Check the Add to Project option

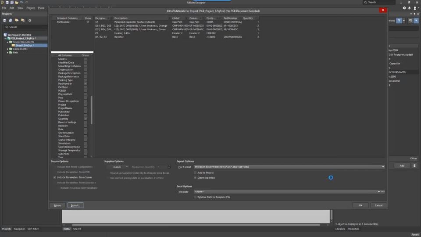[x=195, y=173]
